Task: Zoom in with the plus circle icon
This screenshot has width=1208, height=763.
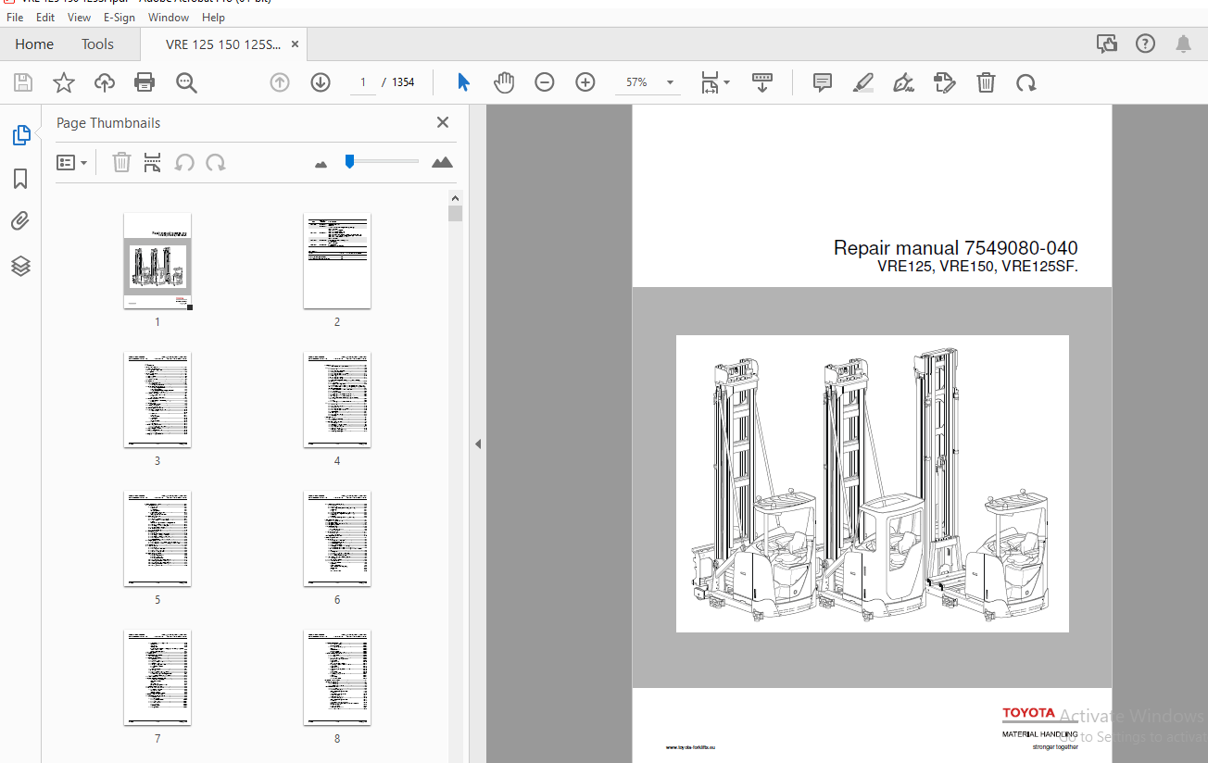Action: tap(585, 82)
